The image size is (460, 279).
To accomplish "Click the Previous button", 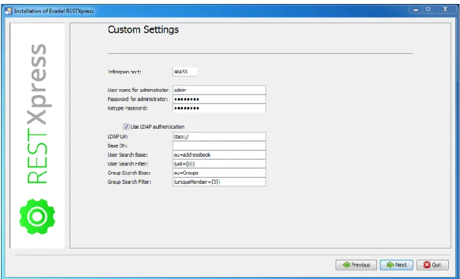I will tap(356, 265).
